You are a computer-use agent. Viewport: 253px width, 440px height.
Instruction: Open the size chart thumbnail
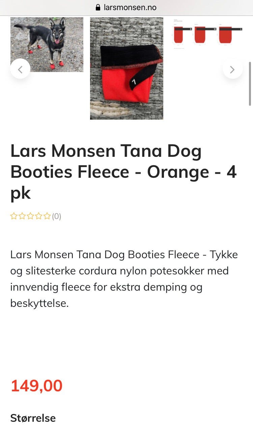point(208,34)
